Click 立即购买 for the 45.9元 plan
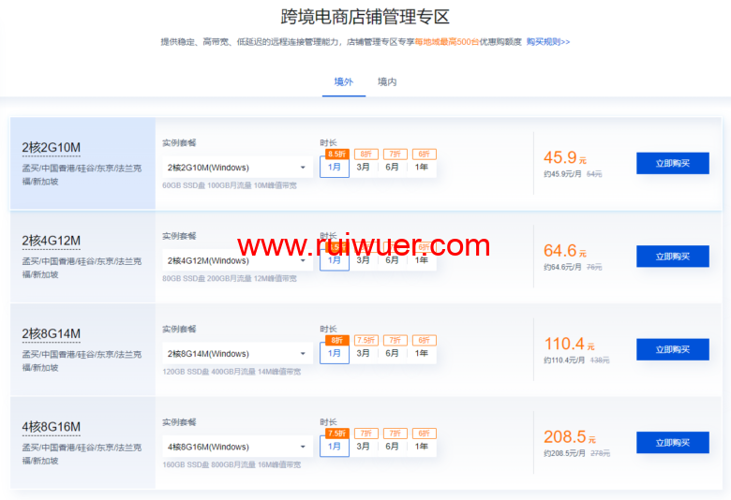 click(672, 163)
